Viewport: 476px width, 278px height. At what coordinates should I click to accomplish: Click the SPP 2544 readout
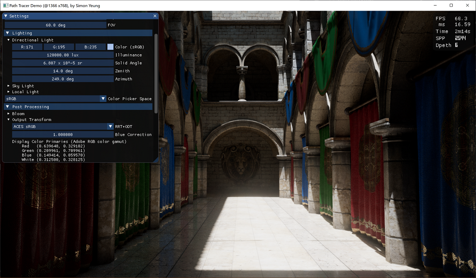(x=451, y=38)
